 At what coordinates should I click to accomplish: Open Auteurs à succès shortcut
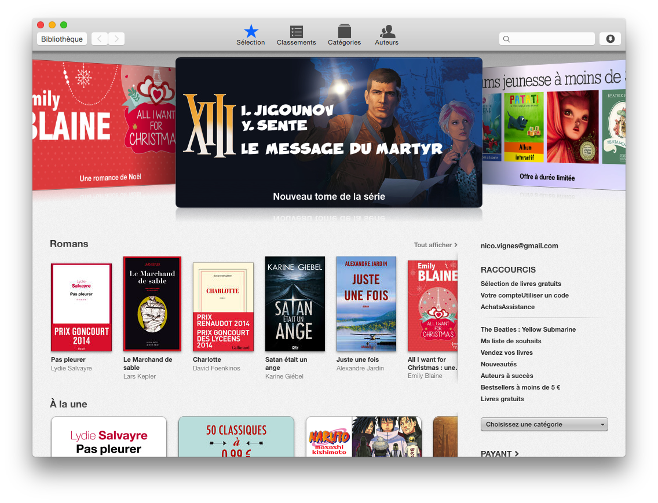click(x=507, y=376)
